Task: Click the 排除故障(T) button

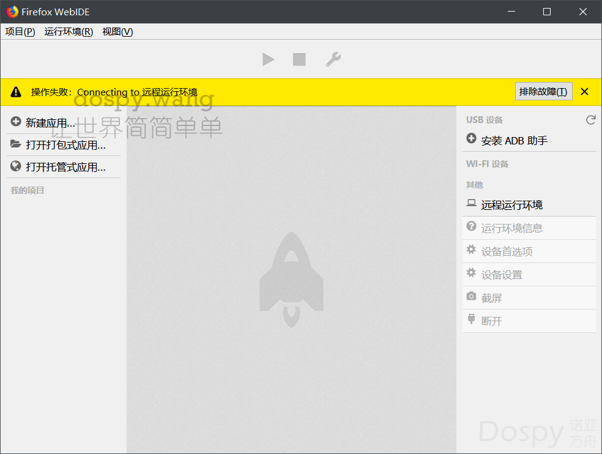Action: (543, 91)
